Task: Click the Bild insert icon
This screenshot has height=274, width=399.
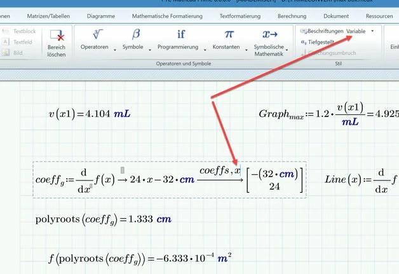Action: [x=6, y=53]
